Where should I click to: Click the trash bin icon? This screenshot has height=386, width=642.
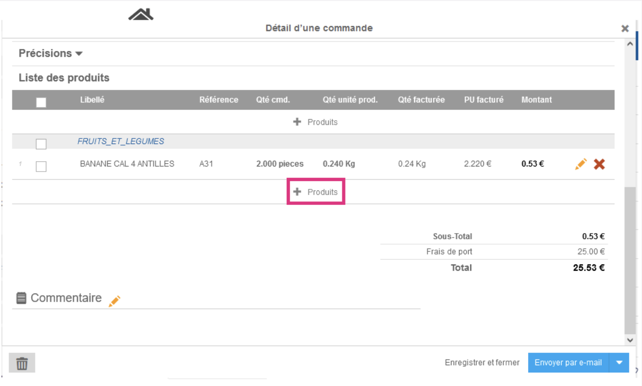point(22,363)
